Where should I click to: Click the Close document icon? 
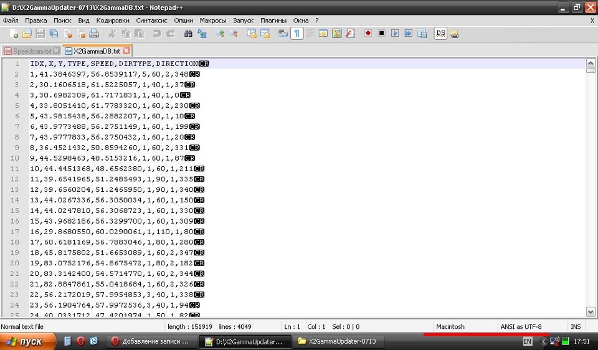tap(67, 34)
